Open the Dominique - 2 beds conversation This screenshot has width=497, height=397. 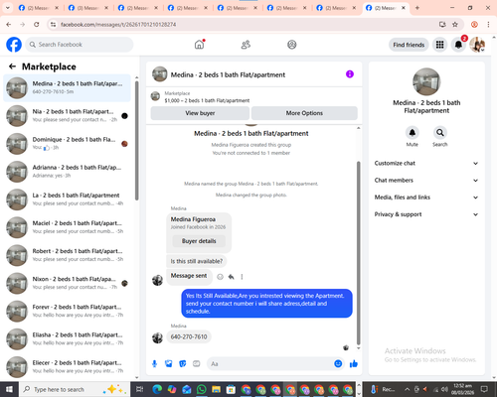point(67,144)
